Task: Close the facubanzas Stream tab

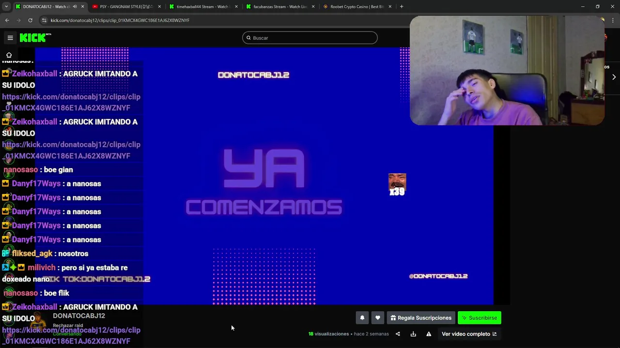Action: tap(313, 7)
